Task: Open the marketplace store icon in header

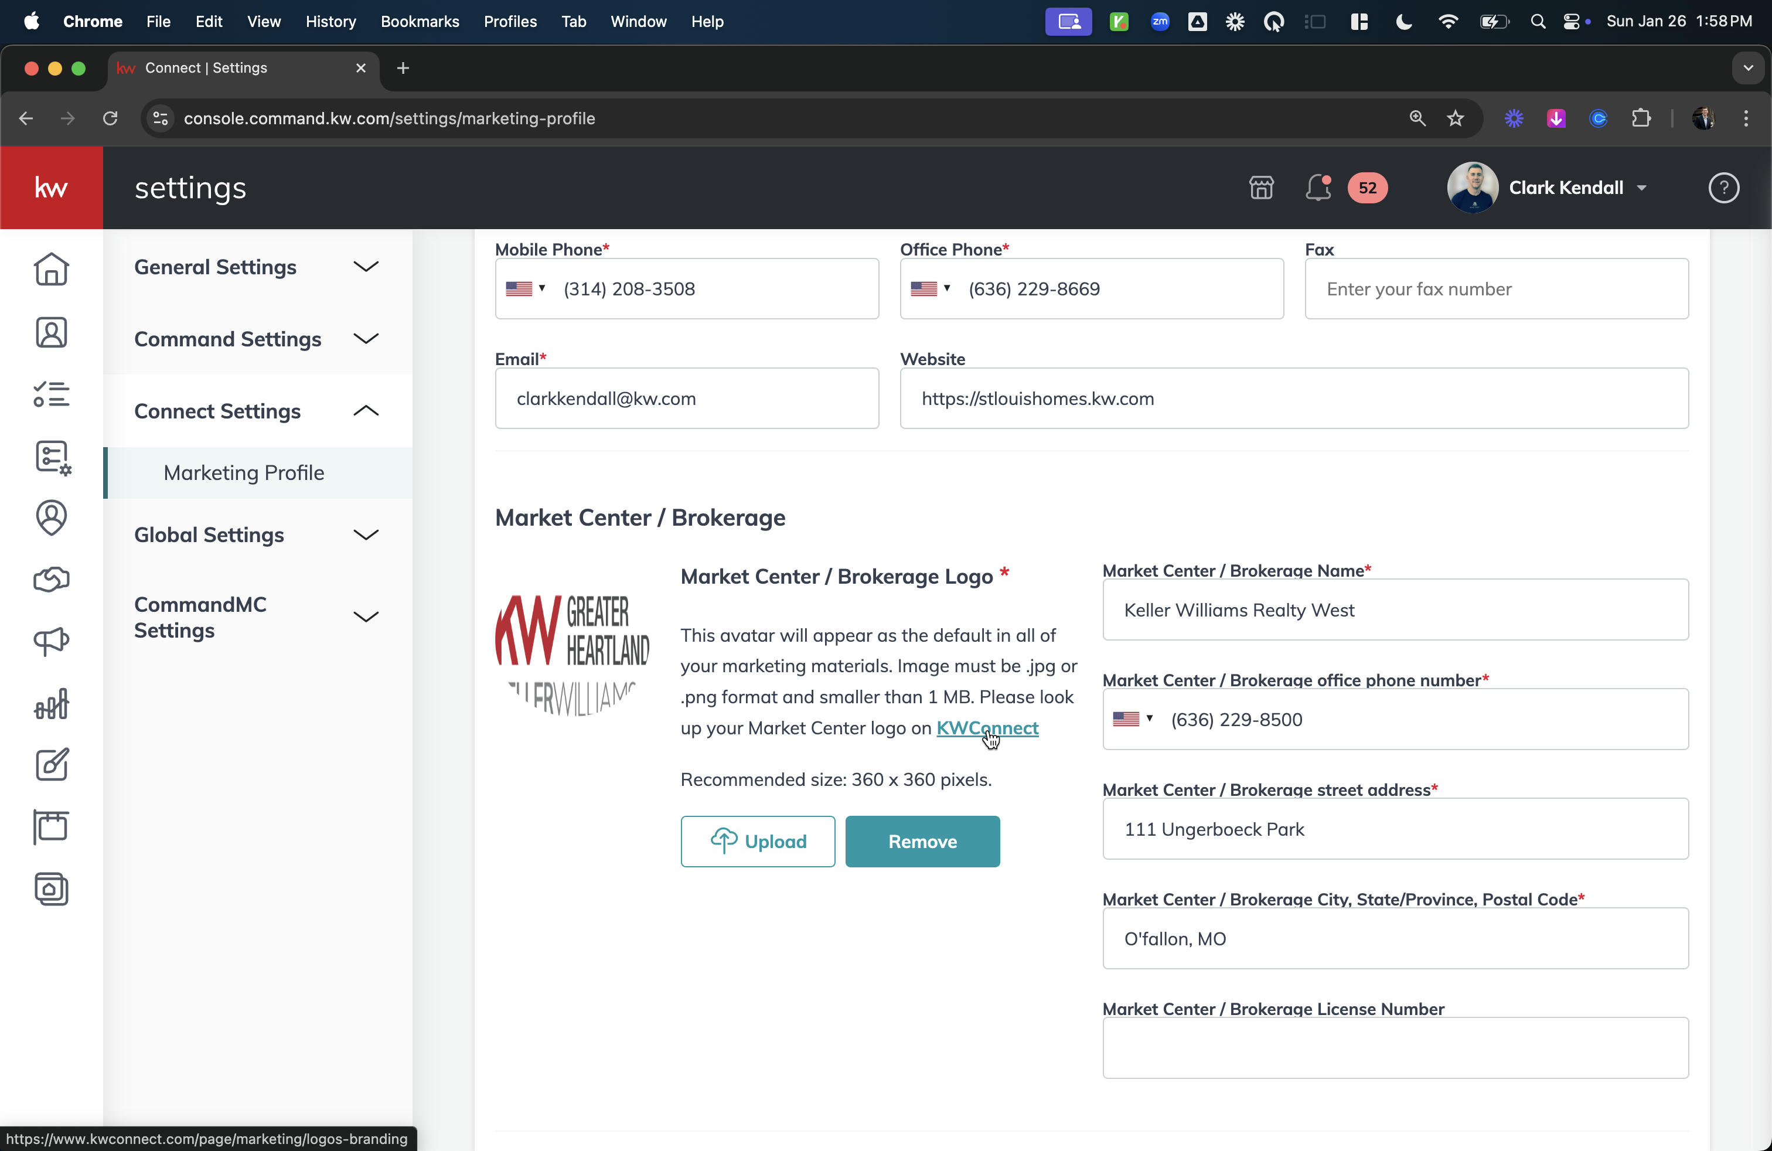Action: [1261, 188]
